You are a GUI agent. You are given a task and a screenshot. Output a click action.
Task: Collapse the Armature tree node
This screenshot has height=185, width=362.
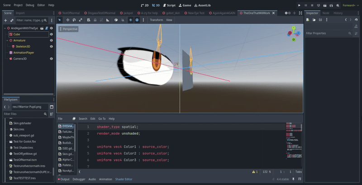(x=7, y=40)
